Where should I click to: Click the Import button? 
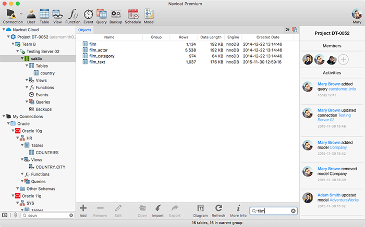(158, 211)
